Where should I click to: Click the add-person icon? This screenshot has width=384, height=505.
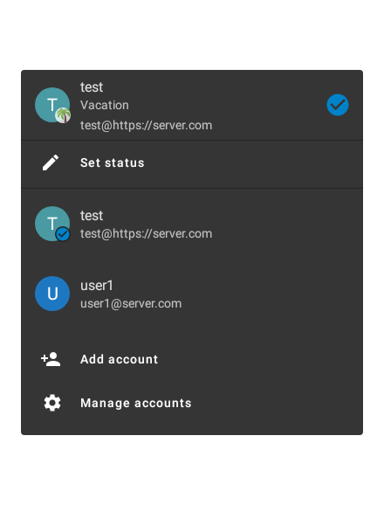pos(51,359)
